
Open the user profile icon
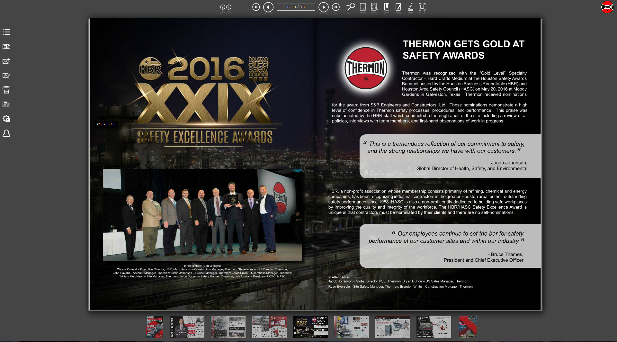(x=6, y=133)
